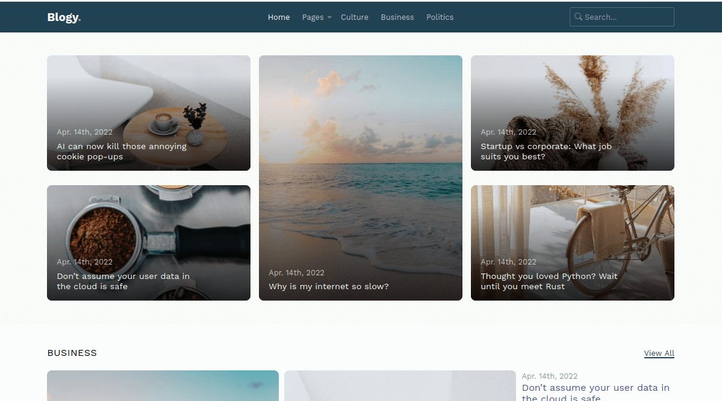Open 'Startup vs corporate: What job suits you best?'
The image size is (722, 401).
(546, 151)
